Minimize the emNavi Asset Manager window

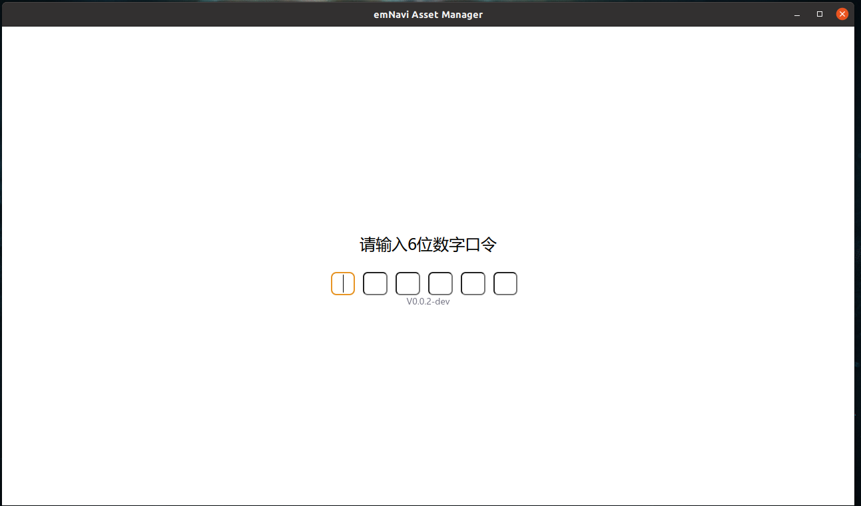tap(797, 15)
